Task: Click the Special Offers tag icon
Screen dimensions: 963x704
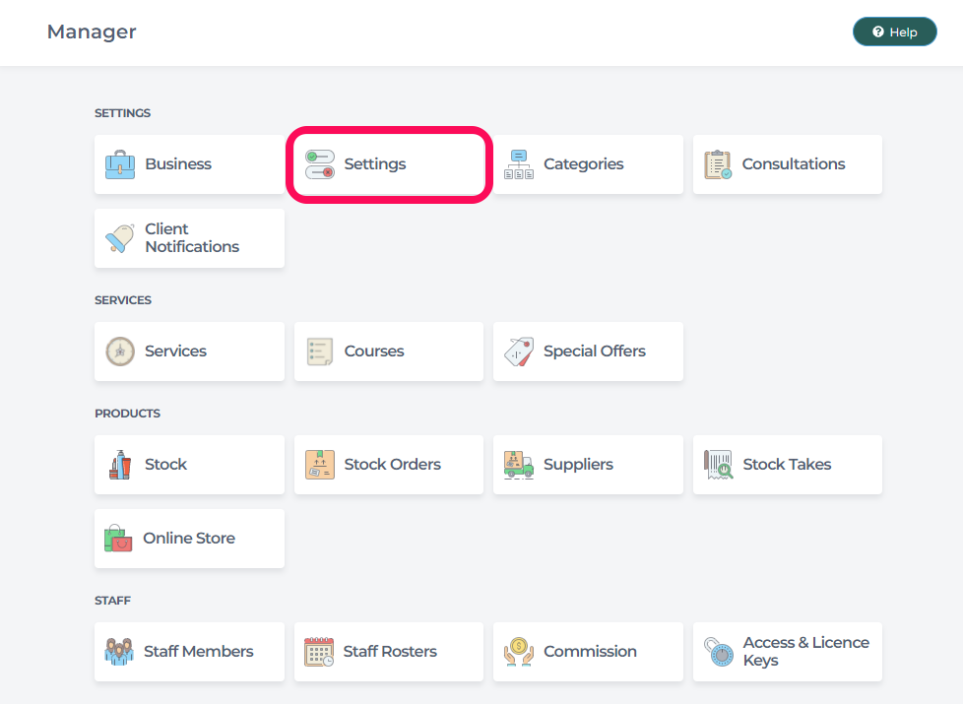Action: (x=519, y=352)
